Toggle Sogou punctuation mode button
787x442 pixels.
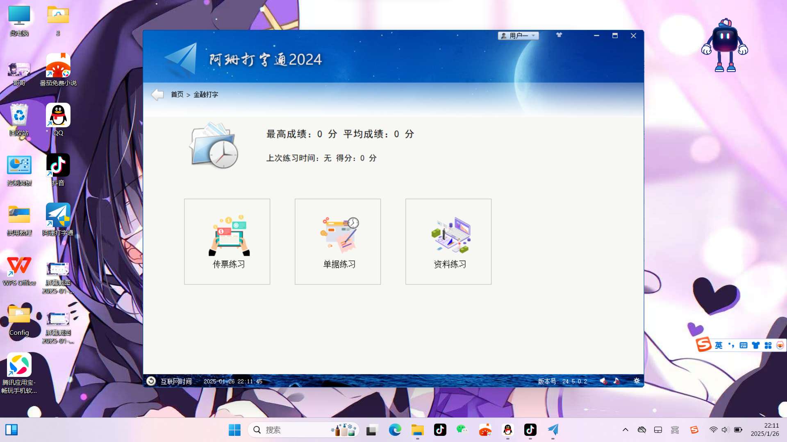(x=731, y=345)
